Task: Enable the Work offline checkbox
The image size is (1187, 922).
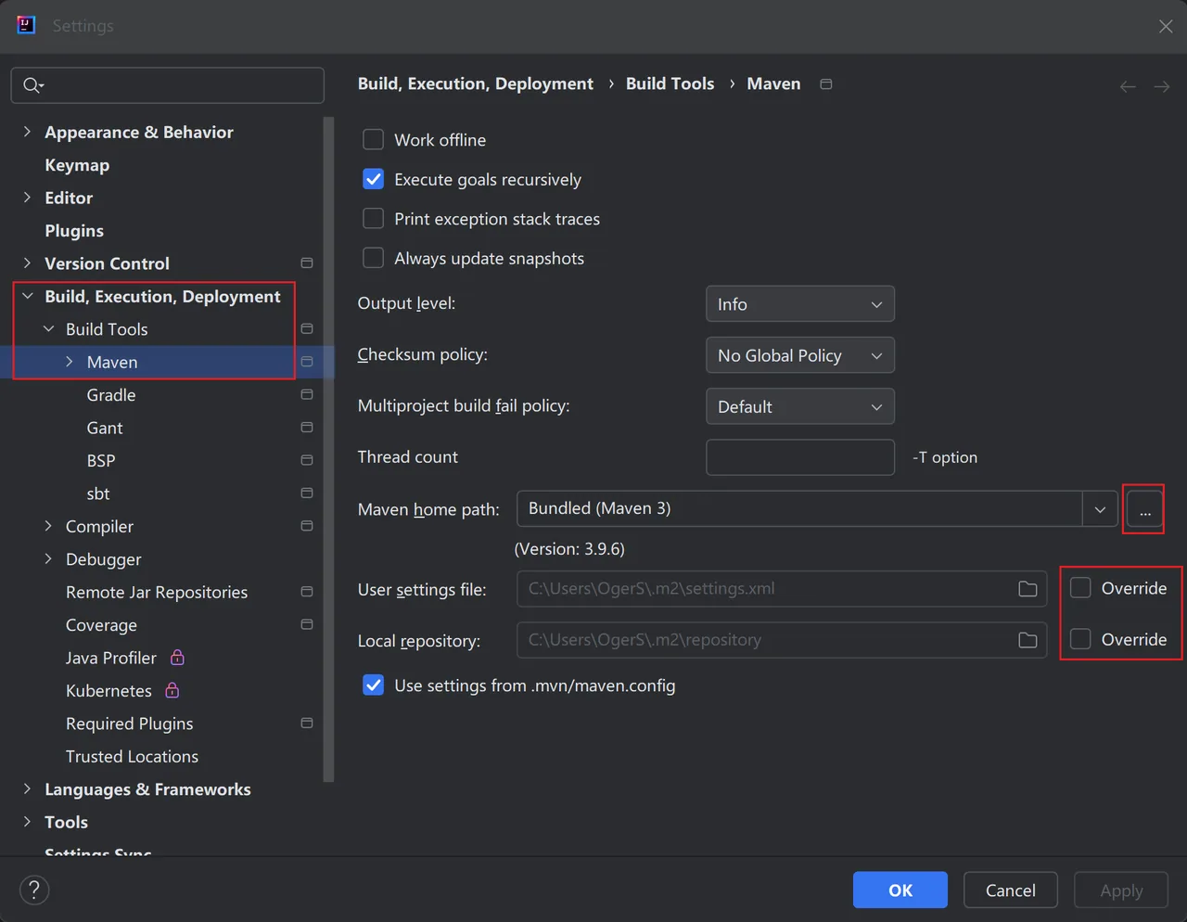Action: [373, 140]
